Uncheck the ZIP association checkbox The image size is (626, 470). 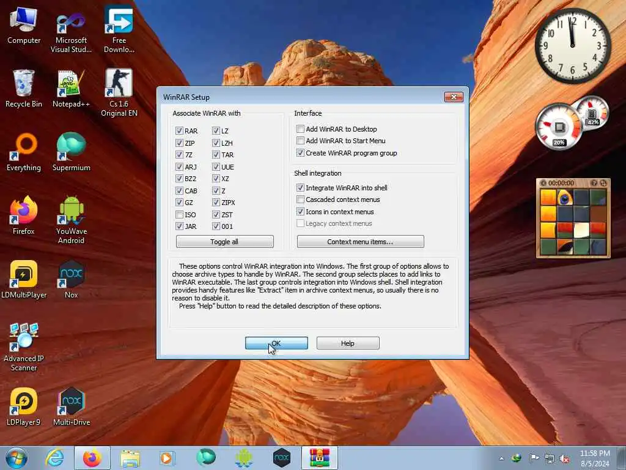[x=179, y=143]
